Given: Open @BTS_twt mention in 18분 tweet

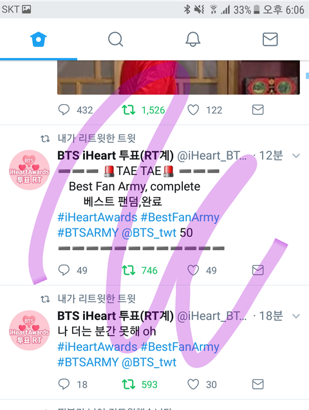Looking at the screenshot, I should (x=149, y=362).
